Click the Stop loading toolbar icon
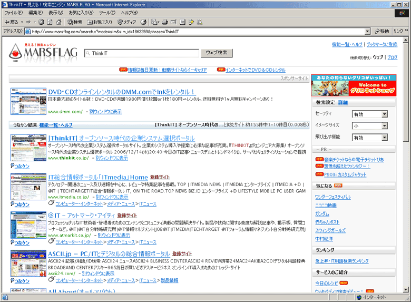411x302 pixels. 42,22
